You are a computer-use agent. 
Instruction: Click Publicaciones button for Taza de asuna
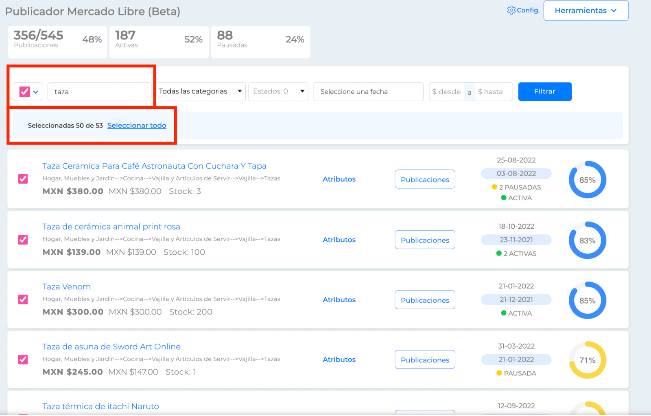coord(425,360)
